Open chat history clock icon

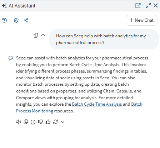pyautogui.click(x=5, y=20)
